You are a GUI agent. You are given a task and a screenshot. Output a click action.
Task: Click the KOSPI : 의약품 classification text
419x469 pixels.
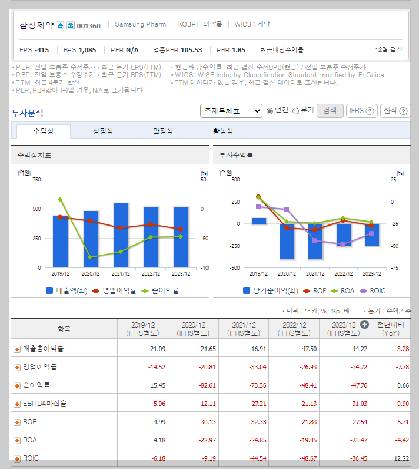[x=200, y=24]
